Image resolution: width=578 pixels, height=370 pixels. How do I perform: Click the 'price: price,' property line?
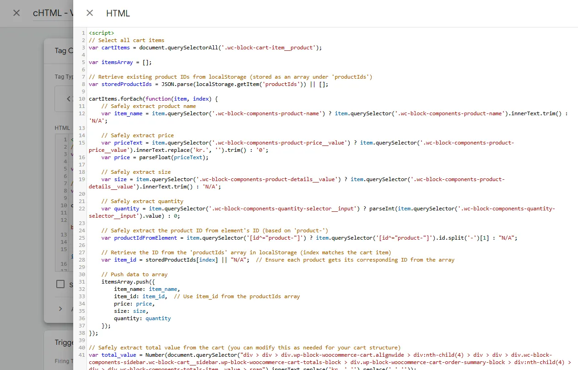point(134,304)
